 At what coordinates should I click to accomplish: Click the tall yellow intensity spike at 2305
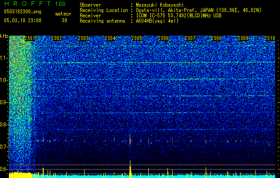point(130,169)
